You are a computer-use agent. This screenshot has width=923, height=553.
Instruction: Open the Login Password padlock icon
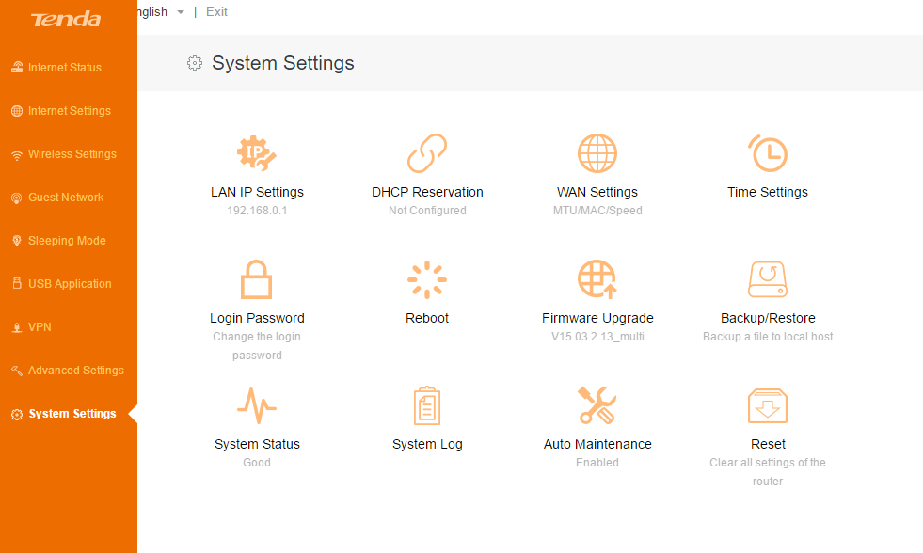click(257, 279)
